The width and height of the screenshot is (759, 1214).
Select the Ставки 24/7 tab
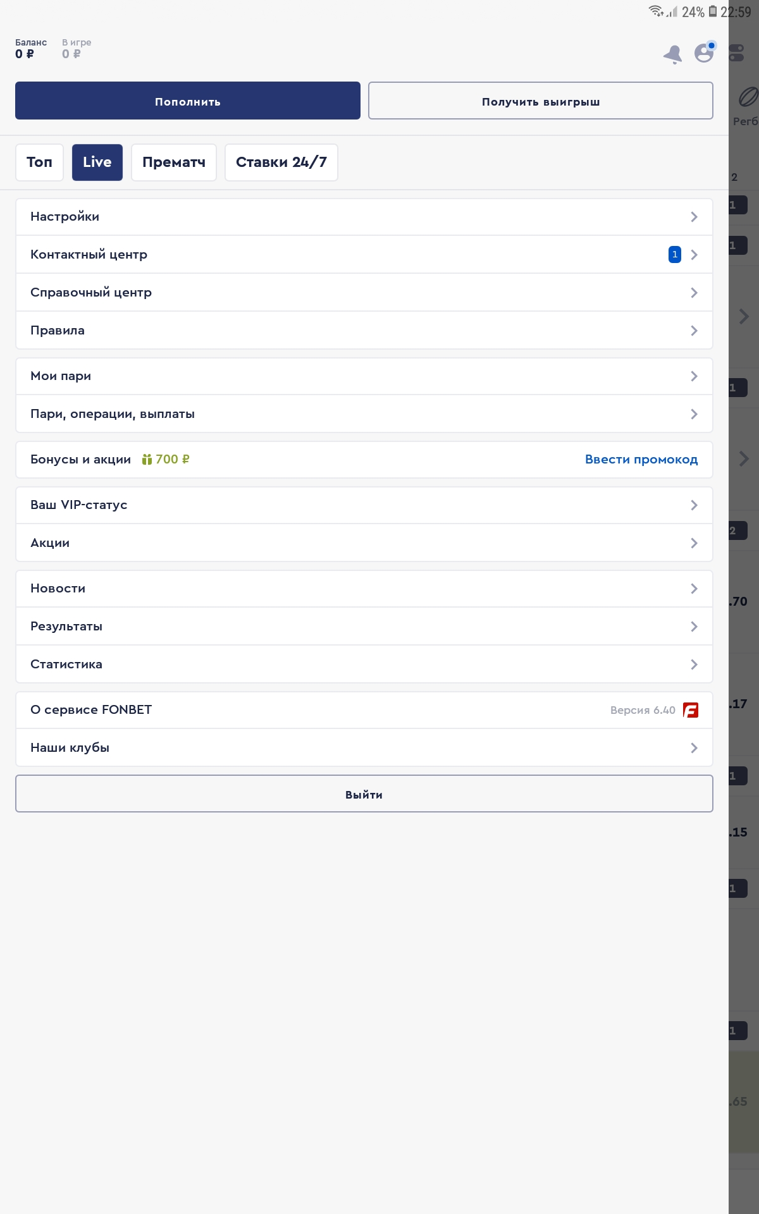point(281,162)
